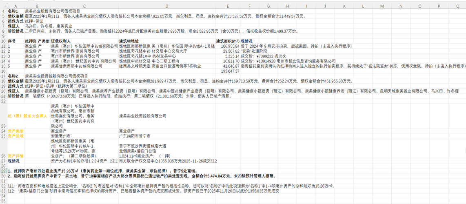This screenshot has height=204, width=466.
Task: Click litigation text starting 二审已判决
Action: pyautogui.click(x=161, y=31)
